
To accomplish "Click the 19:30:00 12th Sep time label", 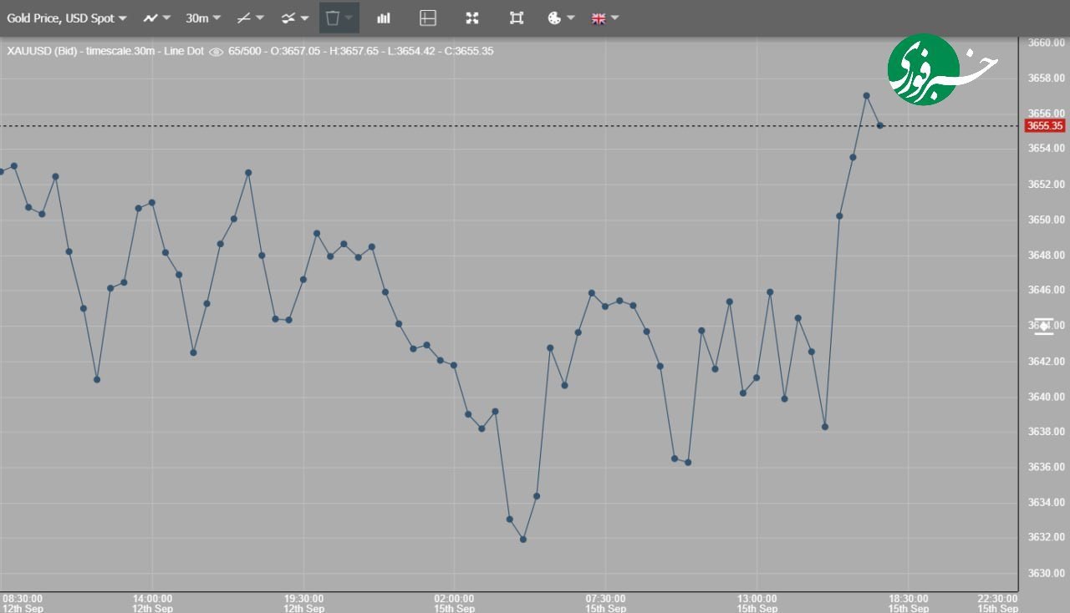I will 303,604.
